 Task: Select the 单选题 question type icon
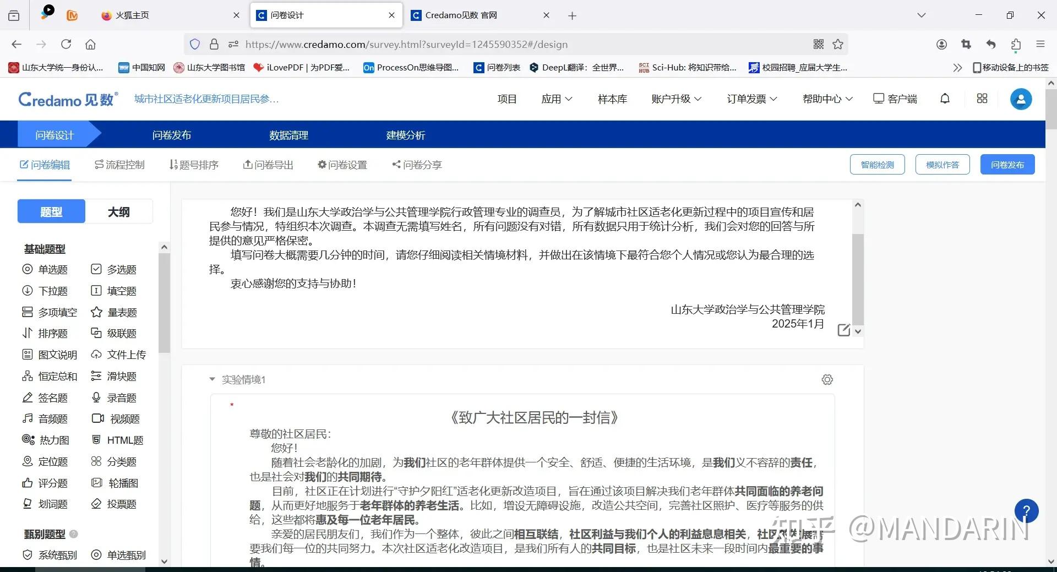[27, 269]
